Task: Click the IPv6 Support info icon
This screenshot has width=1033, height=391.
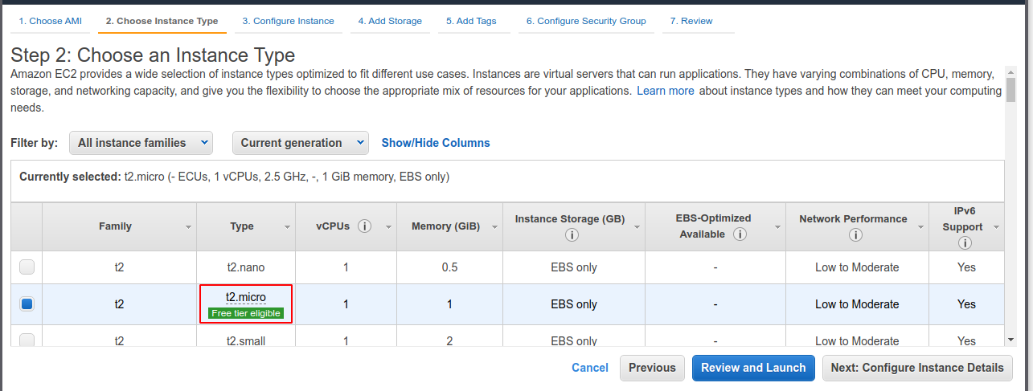Action: [x=965, y=243]
